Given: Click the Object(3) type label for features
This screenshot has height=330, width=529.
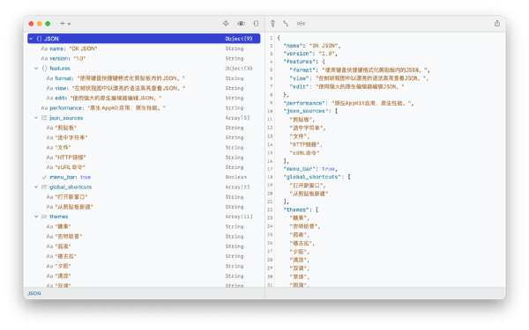Looking at the screenshot, I should coord(239,69).
